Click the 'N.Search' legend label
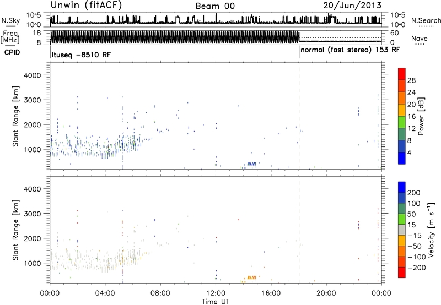 point(426,20)
